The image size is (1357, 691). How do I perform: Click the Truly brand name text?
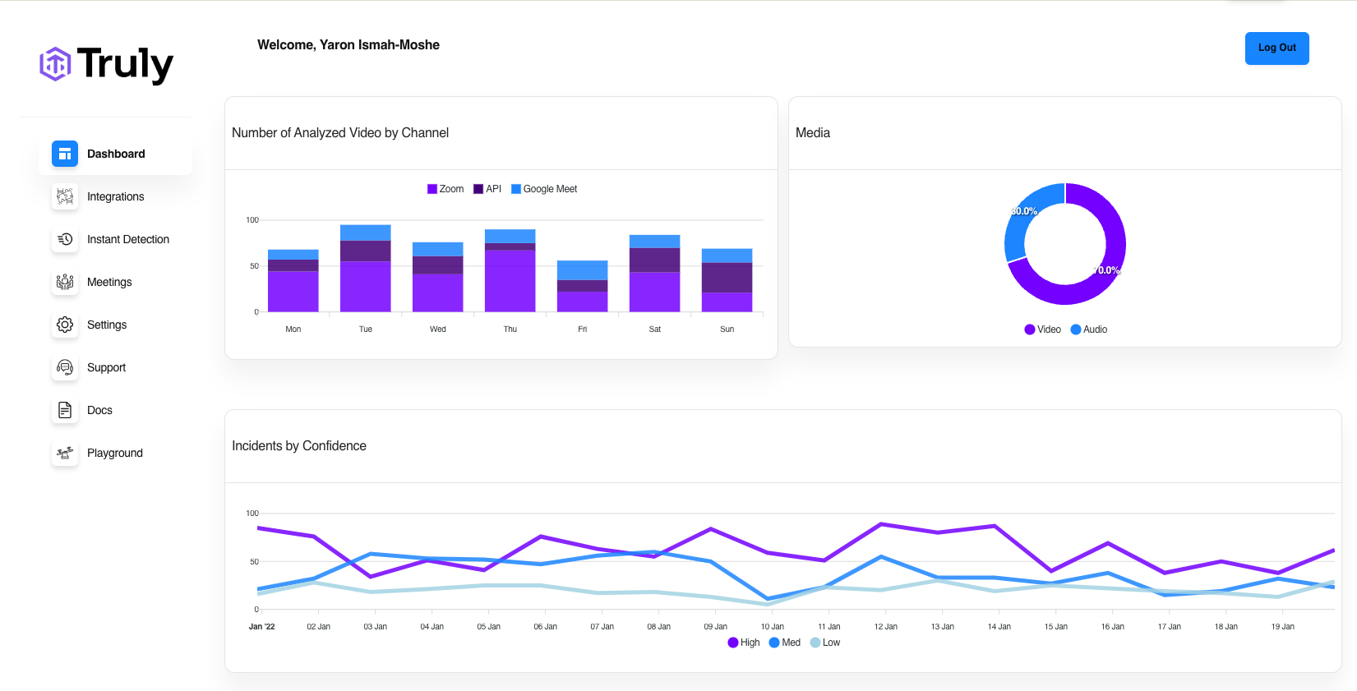126,64
